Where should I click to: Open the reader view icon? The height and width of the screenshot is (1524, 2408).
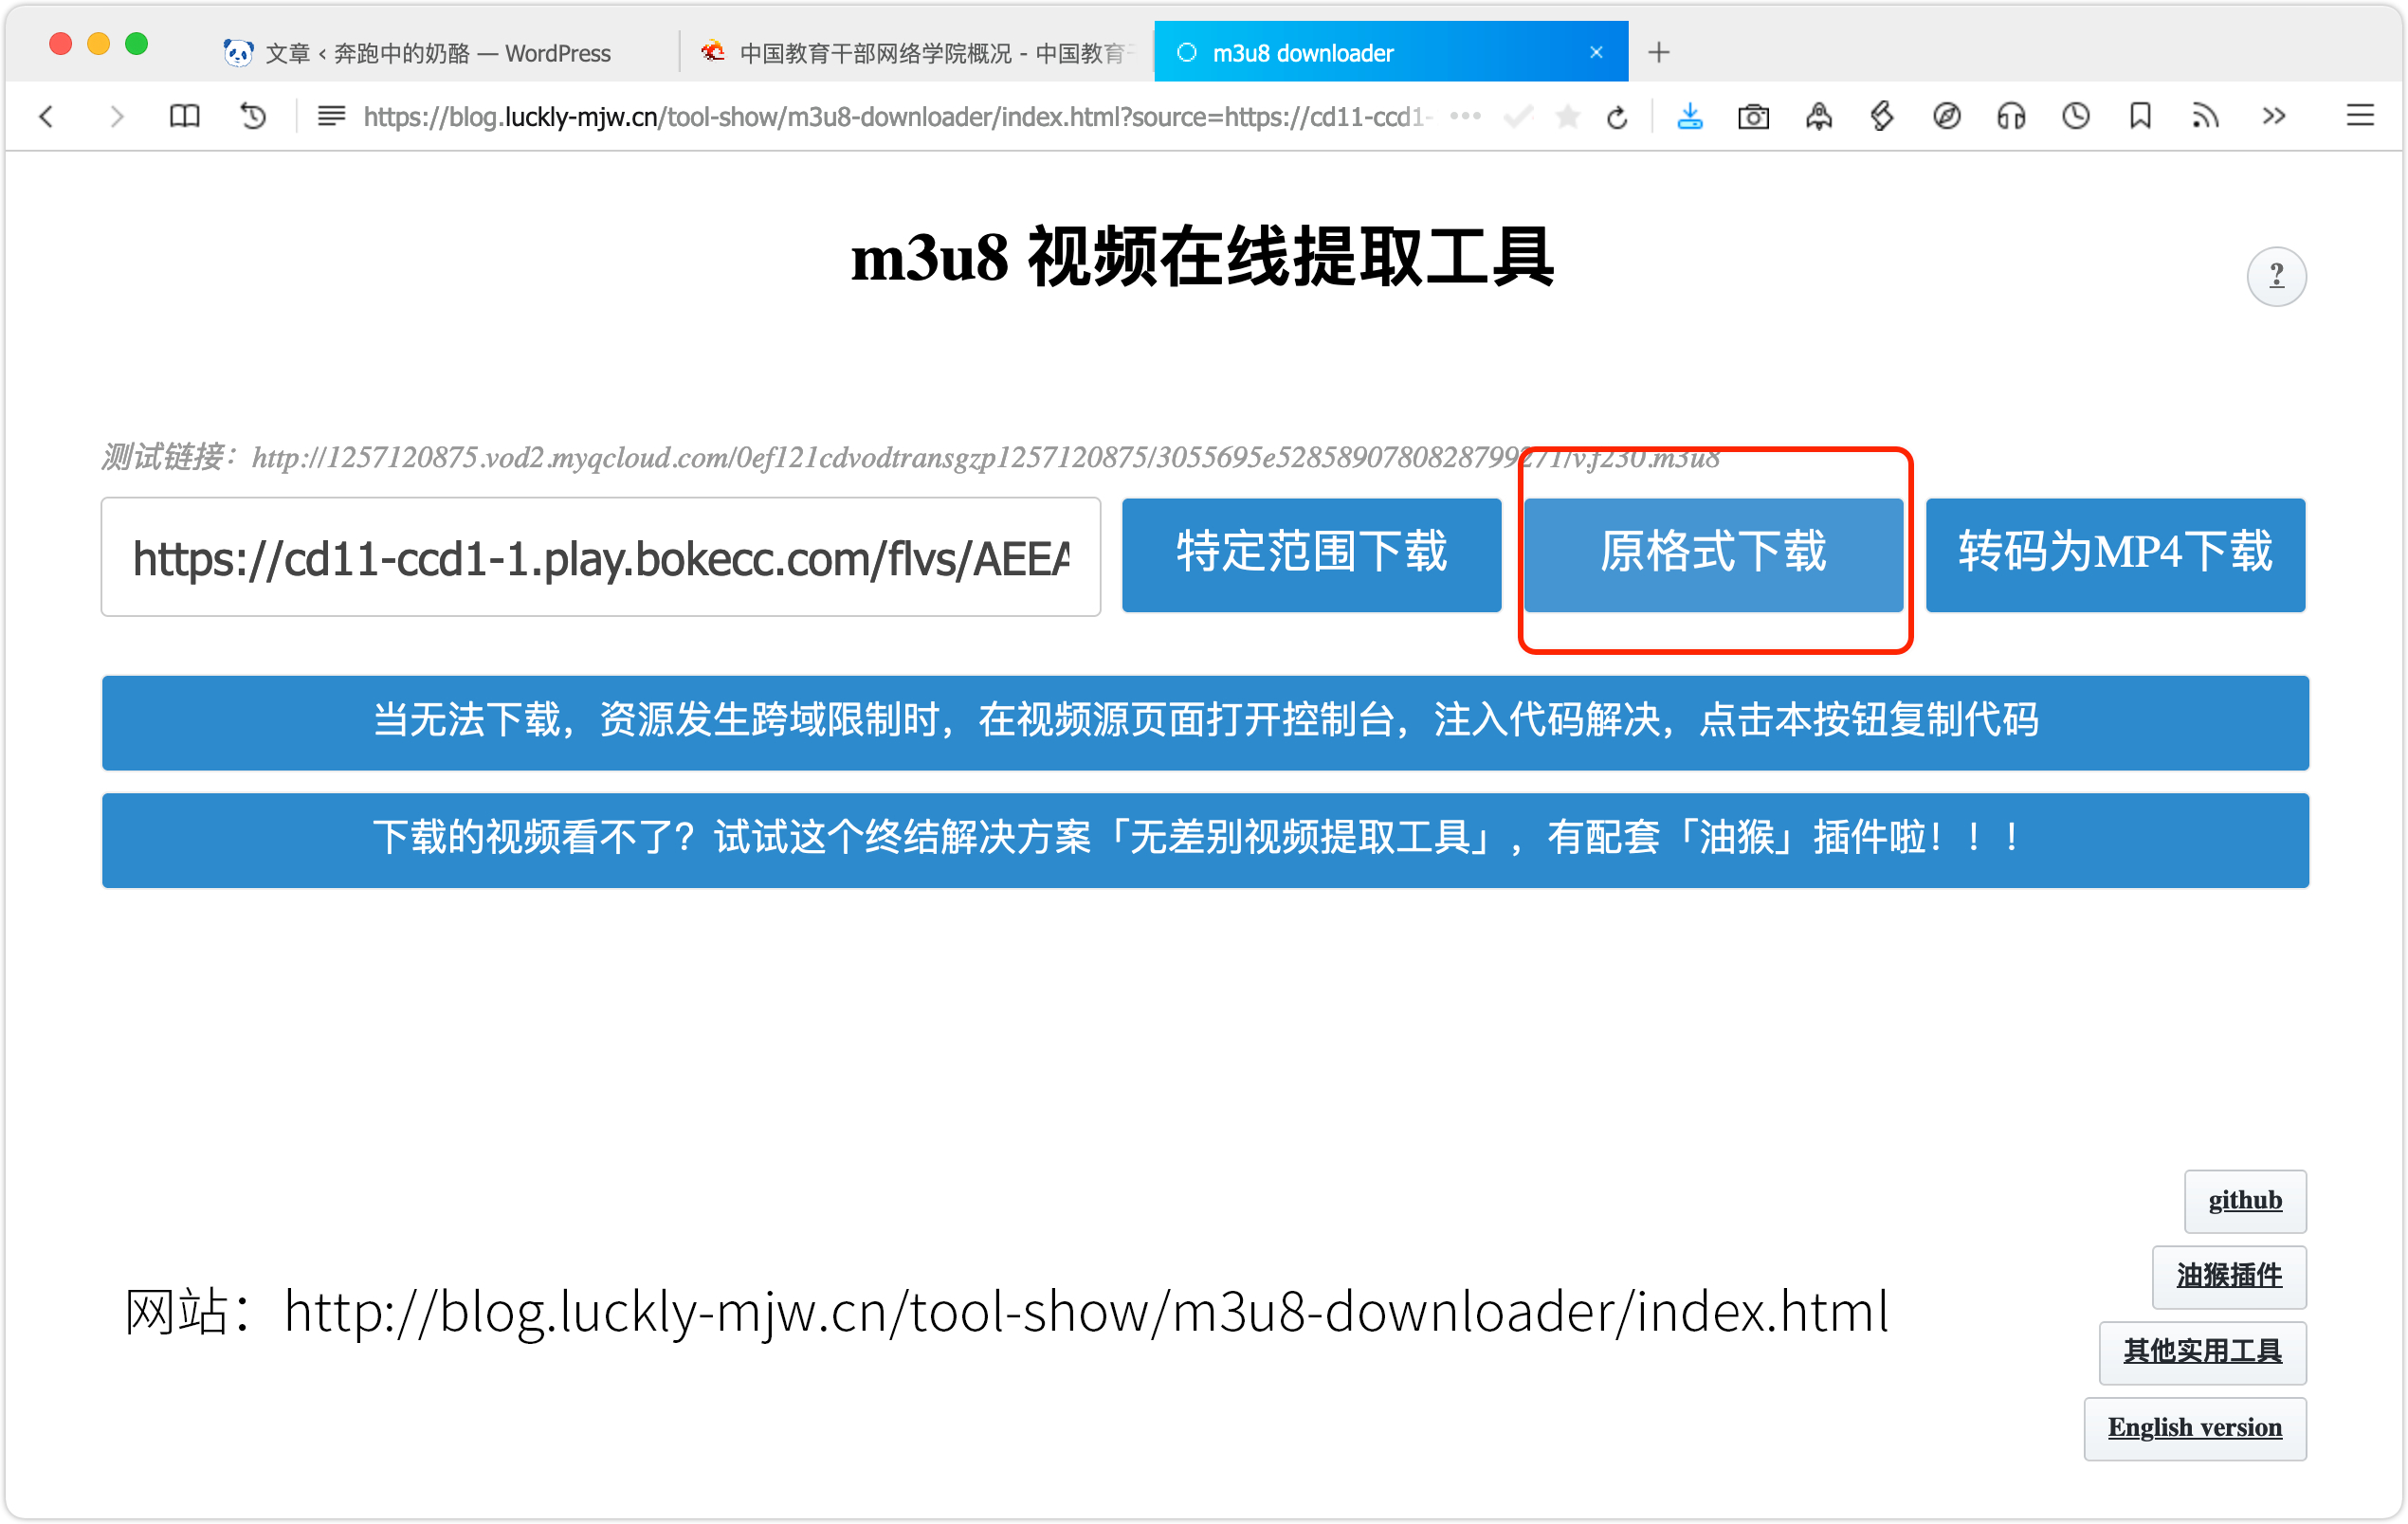pyautogui.click(x=331, y=116)
